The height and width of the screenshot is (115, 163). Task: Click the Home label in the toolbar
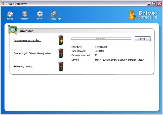click(x=10, y=19)
